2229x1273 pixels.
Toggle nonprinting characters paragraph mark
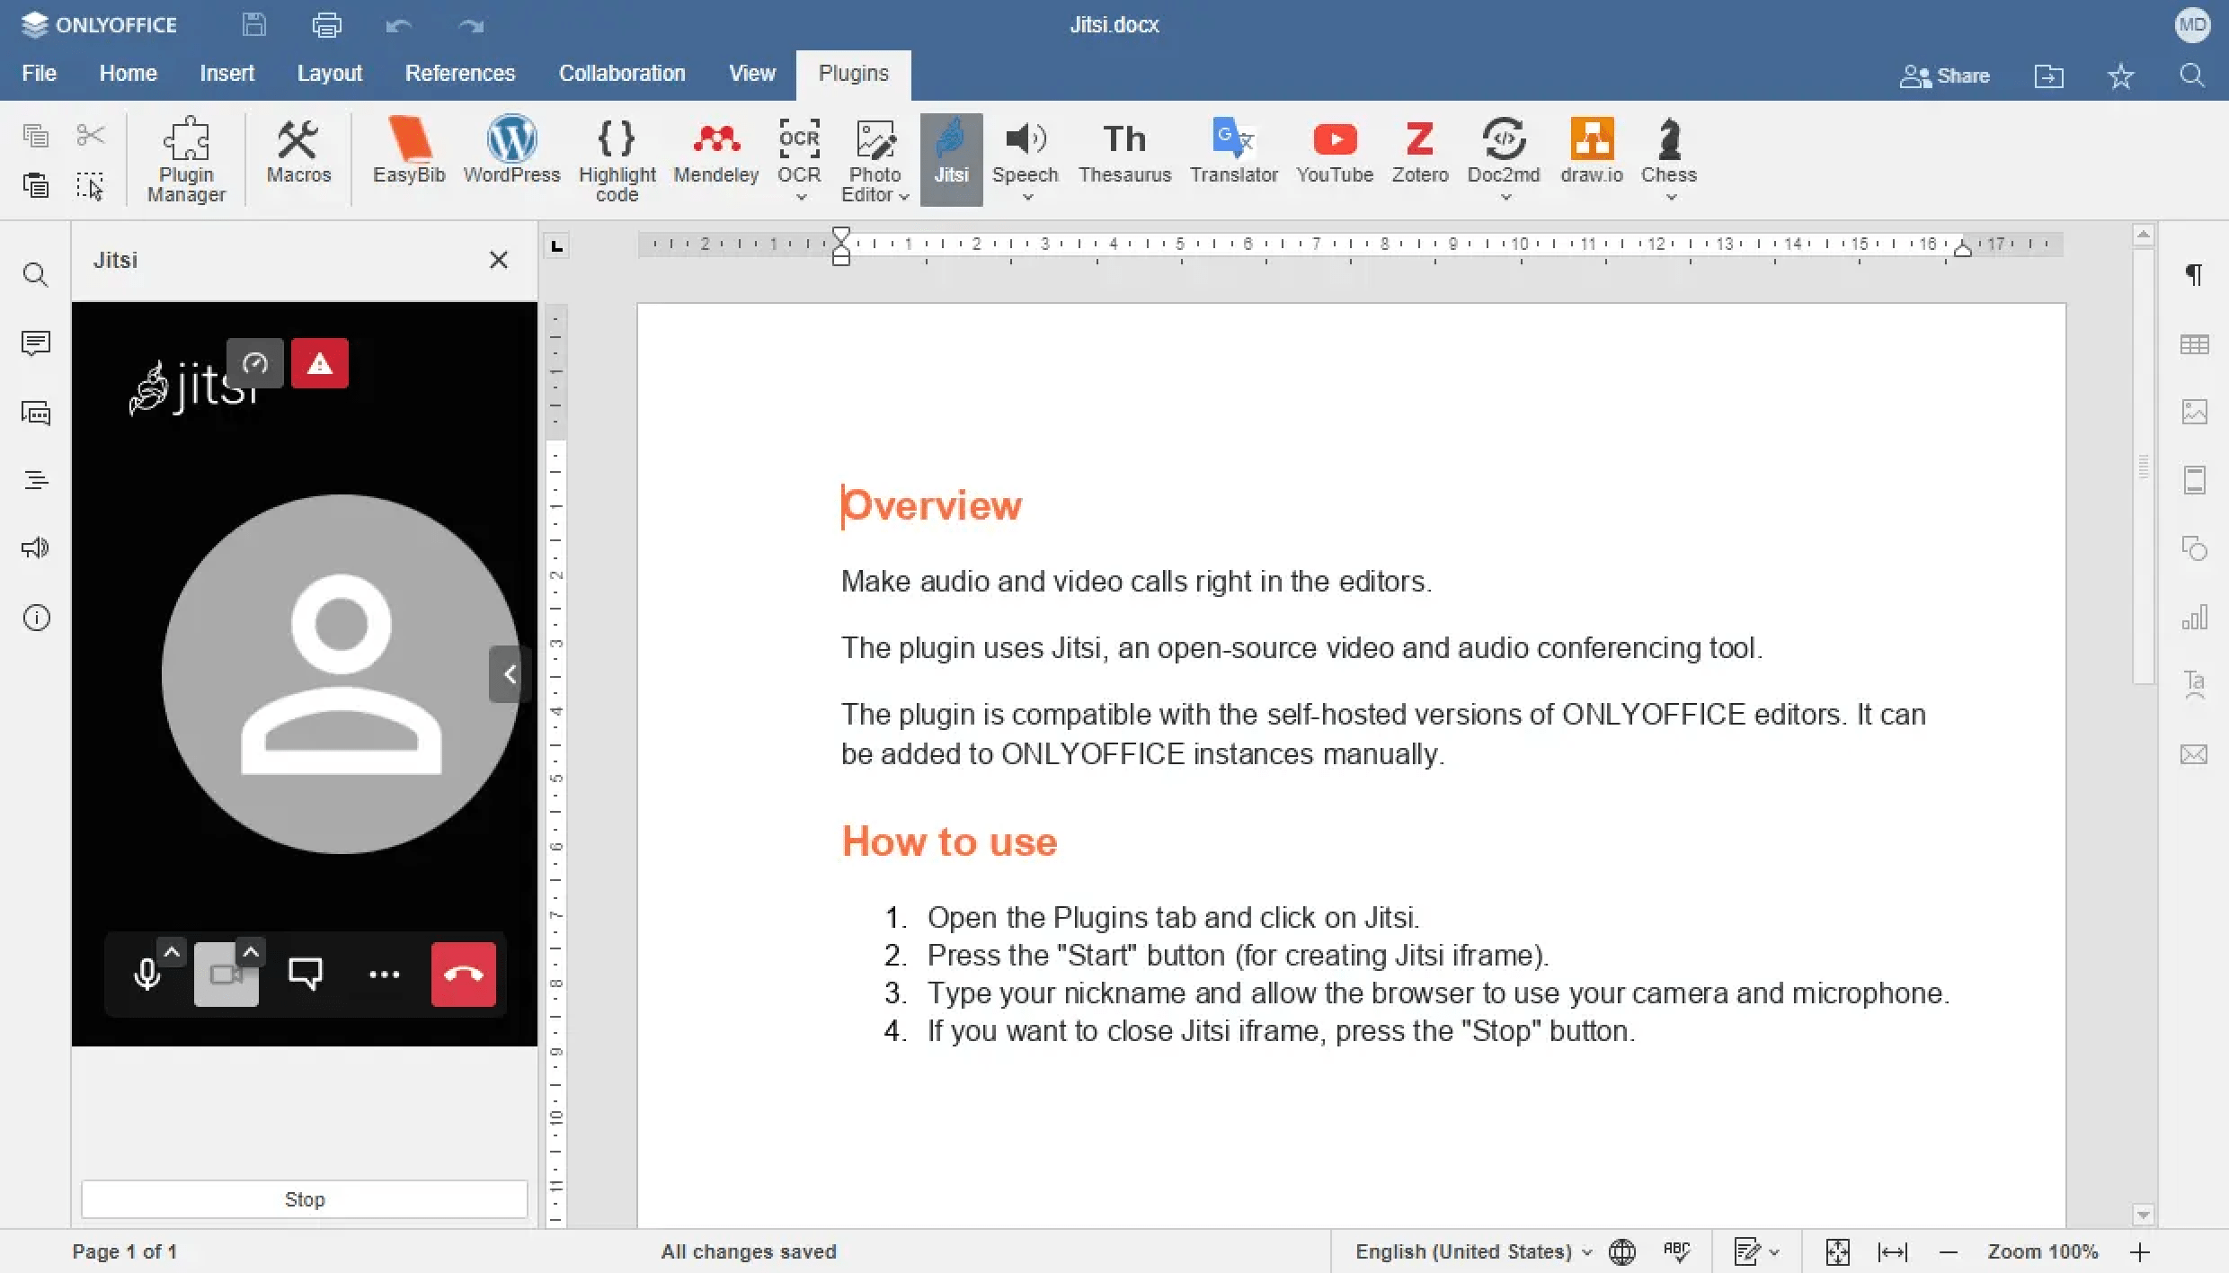2194,275
